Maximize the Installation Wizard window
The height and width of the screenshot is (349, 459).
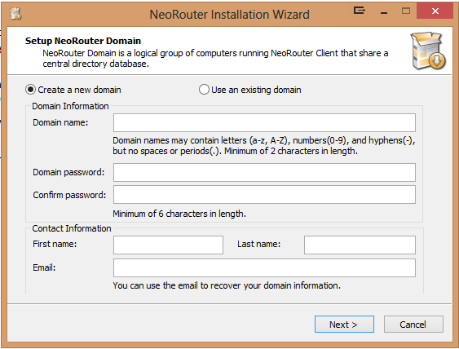pyautogui.click(x=406, y=11)
